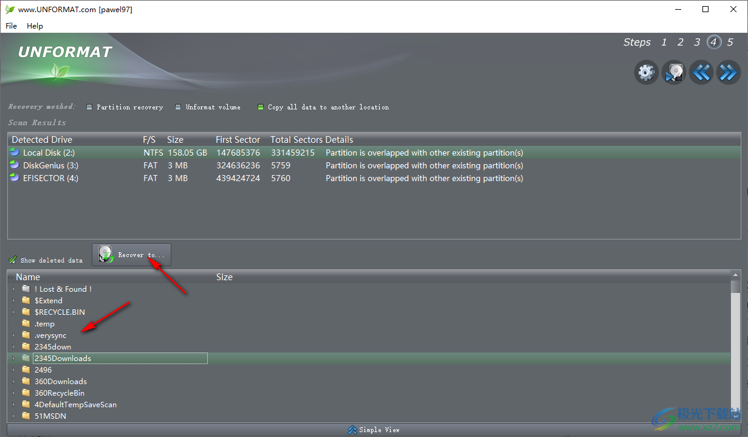Select the 360RecycleBin folder name
Screen dimensions: 748x437
point(60,393)
